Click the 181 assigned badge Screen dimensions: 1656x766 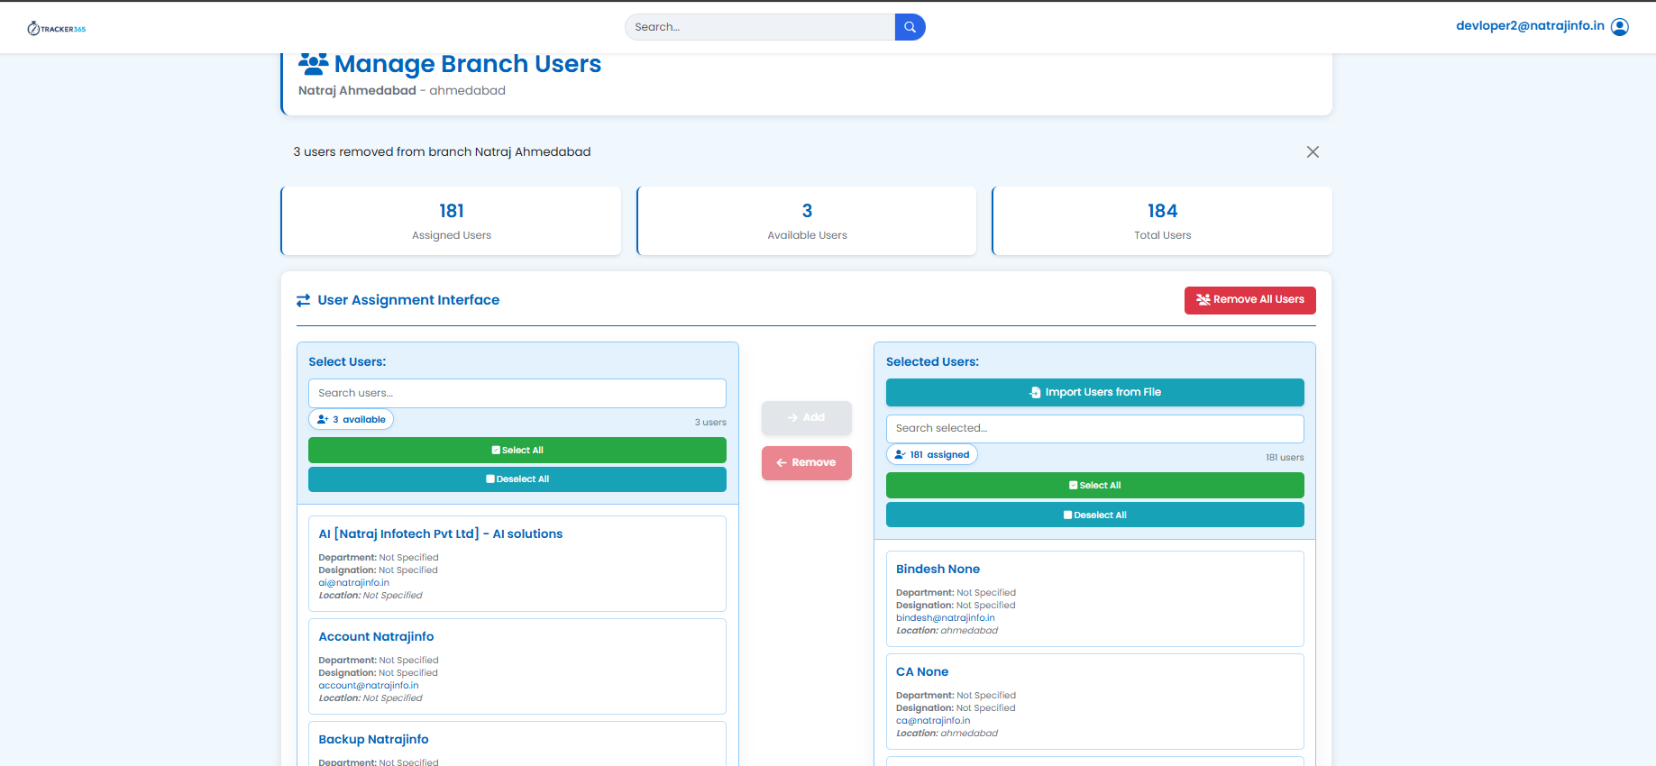click(932, 454)
